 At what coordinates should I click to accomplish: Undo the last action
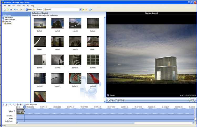[x=15, y=9]
